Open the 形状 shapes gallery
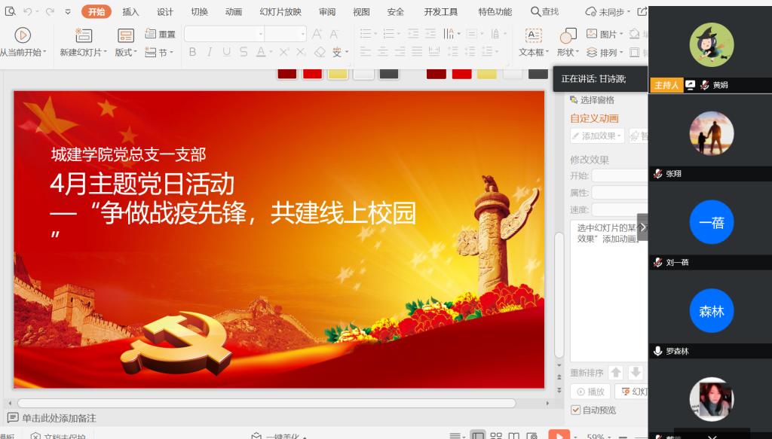The image size is (772, 439). tap(568, 41)
